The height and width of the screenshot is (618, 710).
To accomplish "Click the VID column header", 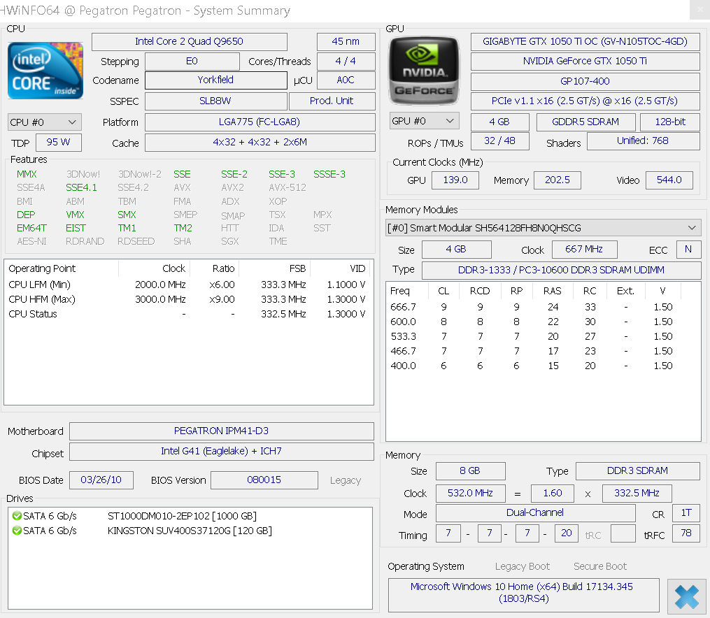I will click(x=341, y=268).
